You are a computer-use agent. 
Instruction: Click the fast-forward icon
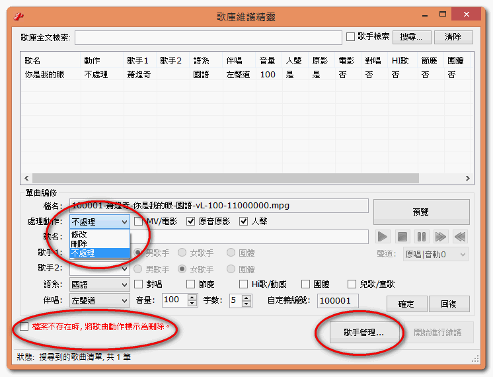click(x=440, y=237)
